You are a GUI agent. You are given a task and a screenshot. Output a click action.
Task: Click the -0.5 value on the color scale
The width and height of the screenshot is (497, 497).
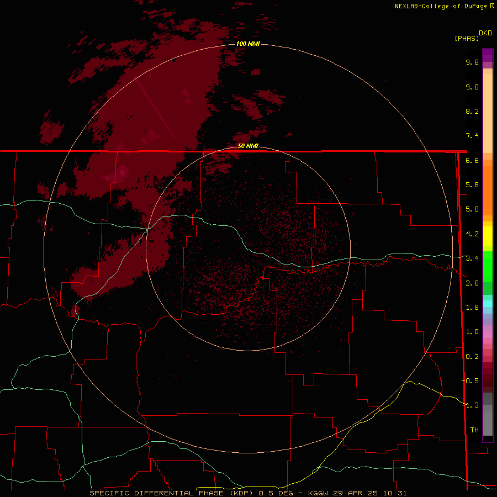[470, 381]
